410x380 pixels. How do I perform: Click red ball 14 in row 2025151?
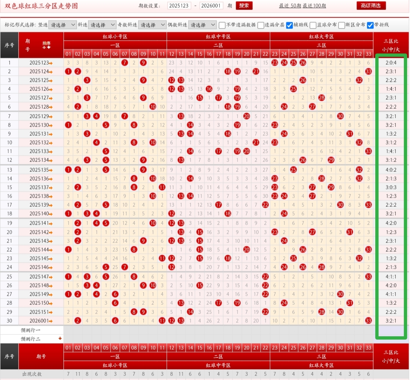tap(190, 312)
